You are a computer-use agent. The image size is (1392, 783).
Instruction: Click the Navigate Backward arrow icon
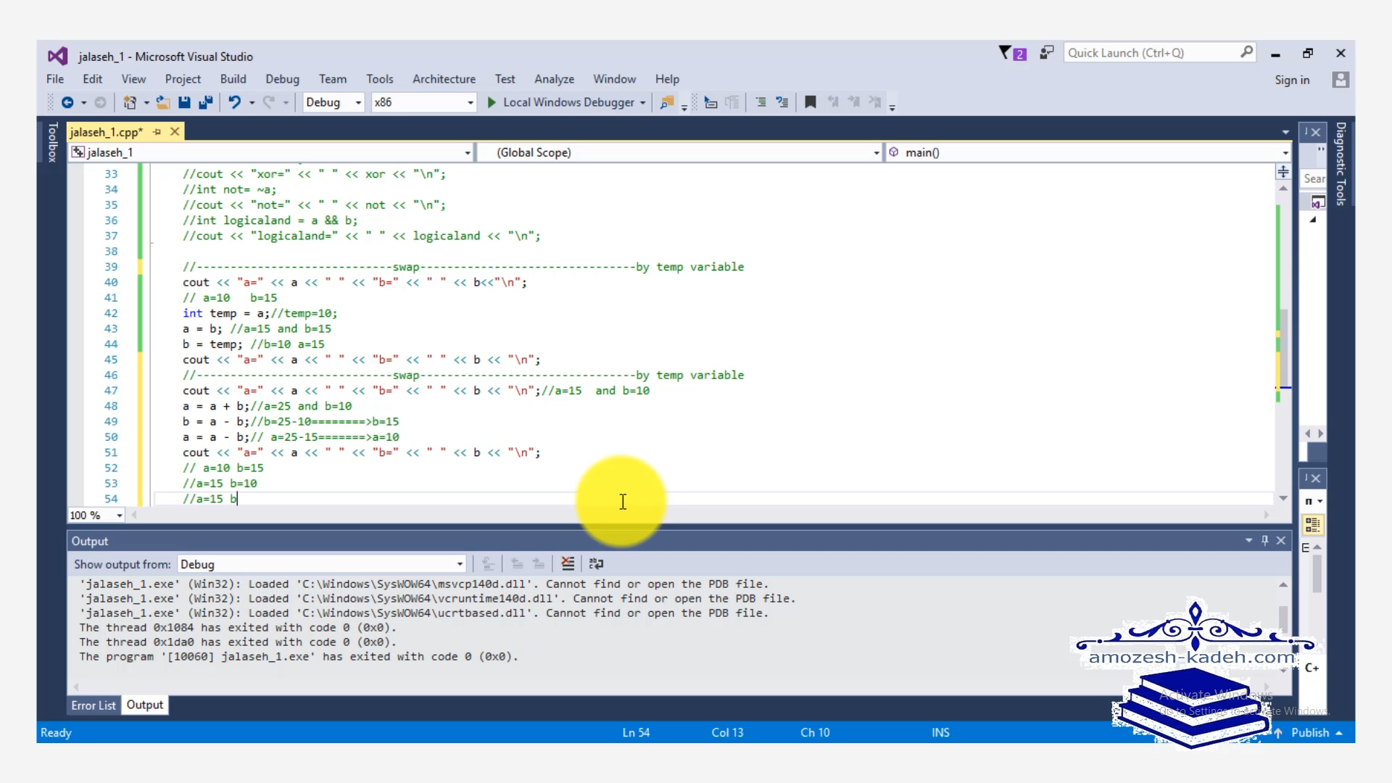pos(67,102)
